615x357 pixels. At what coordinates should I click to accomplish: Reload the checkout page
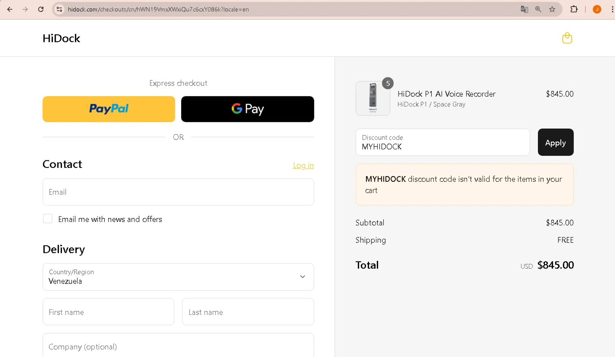pyautogui.click(x=41, y=9)
